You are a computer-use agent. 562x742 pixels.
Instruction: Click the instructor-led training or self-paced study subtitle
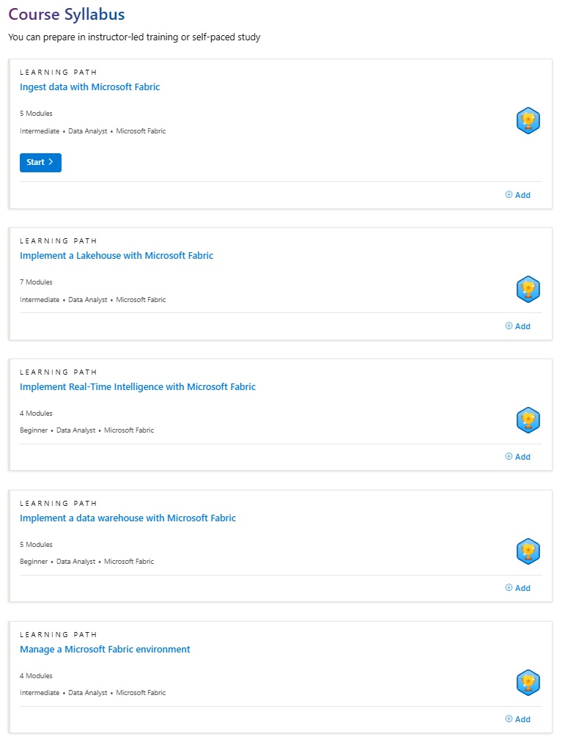coord(134,37)
